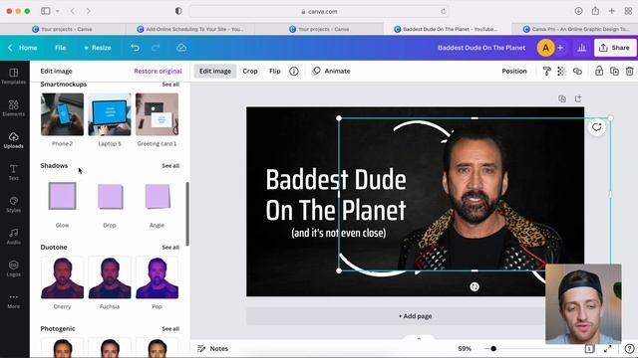
Task: Expand the pages drawer chevron
Action: tap(419, 338)
